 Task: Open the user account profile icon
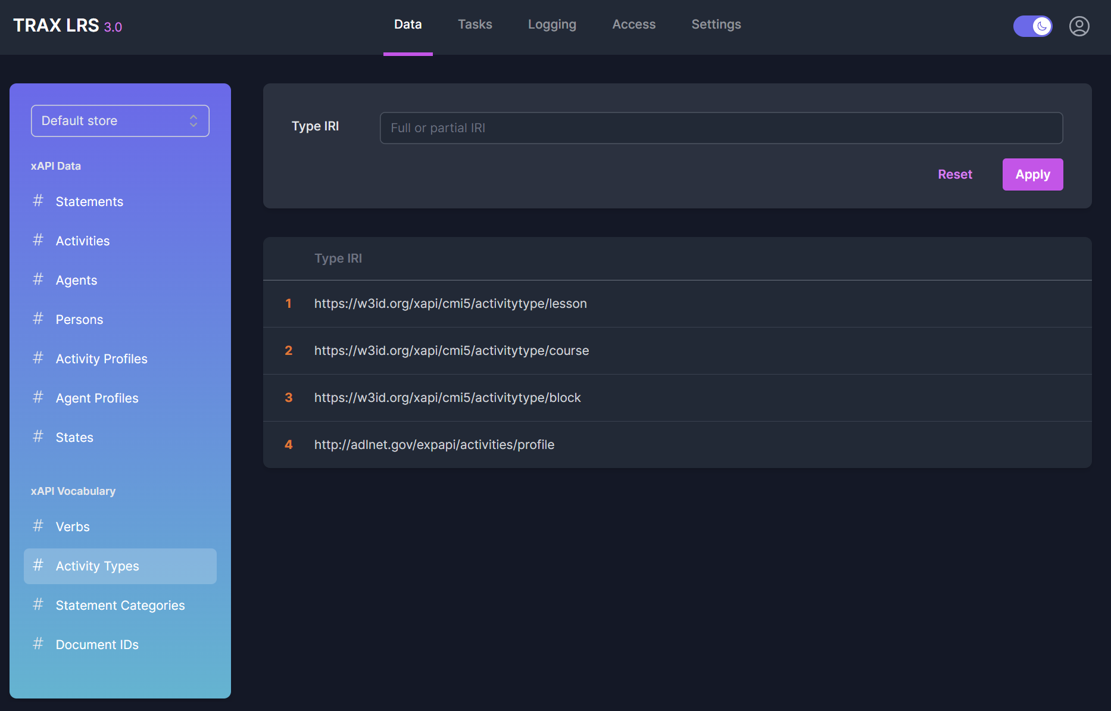(1079, 26)
